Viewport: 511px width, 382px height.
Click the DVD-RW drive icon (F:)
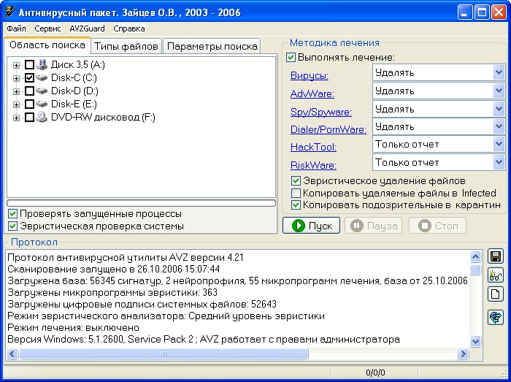tap(42, 117)
